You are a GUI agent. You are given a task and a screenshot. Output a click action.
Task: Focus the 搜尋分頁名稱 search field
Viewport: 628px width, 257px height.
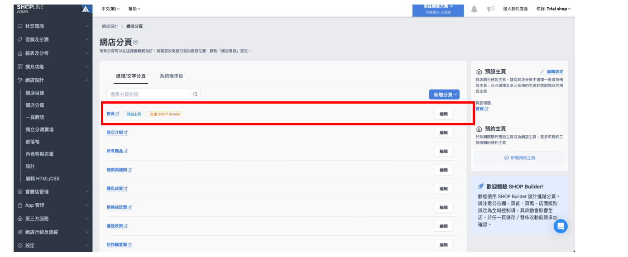point(149,94)
